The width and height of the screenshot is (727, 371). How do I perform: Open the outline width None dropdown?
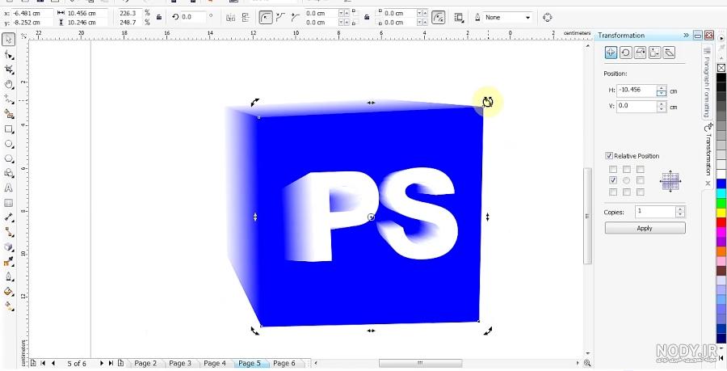pos(527,18)
